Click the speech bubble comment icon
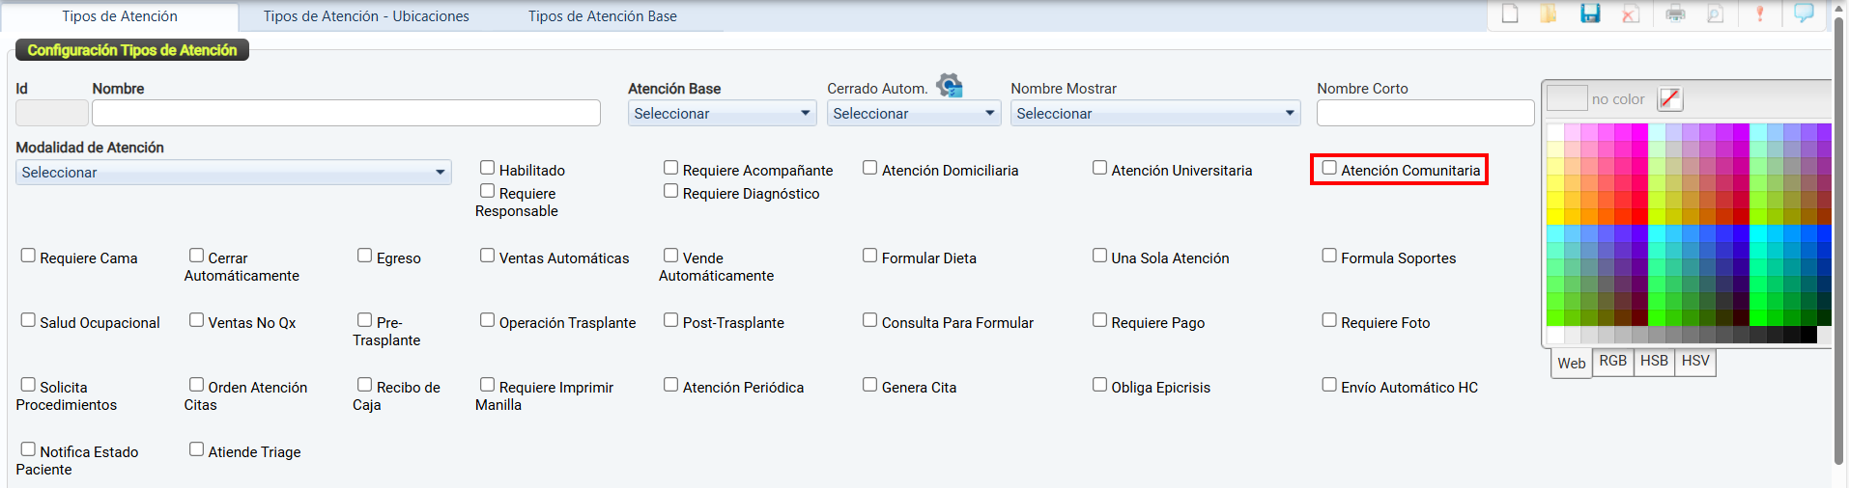The image size is (1849, 488). pos(1804,14)
